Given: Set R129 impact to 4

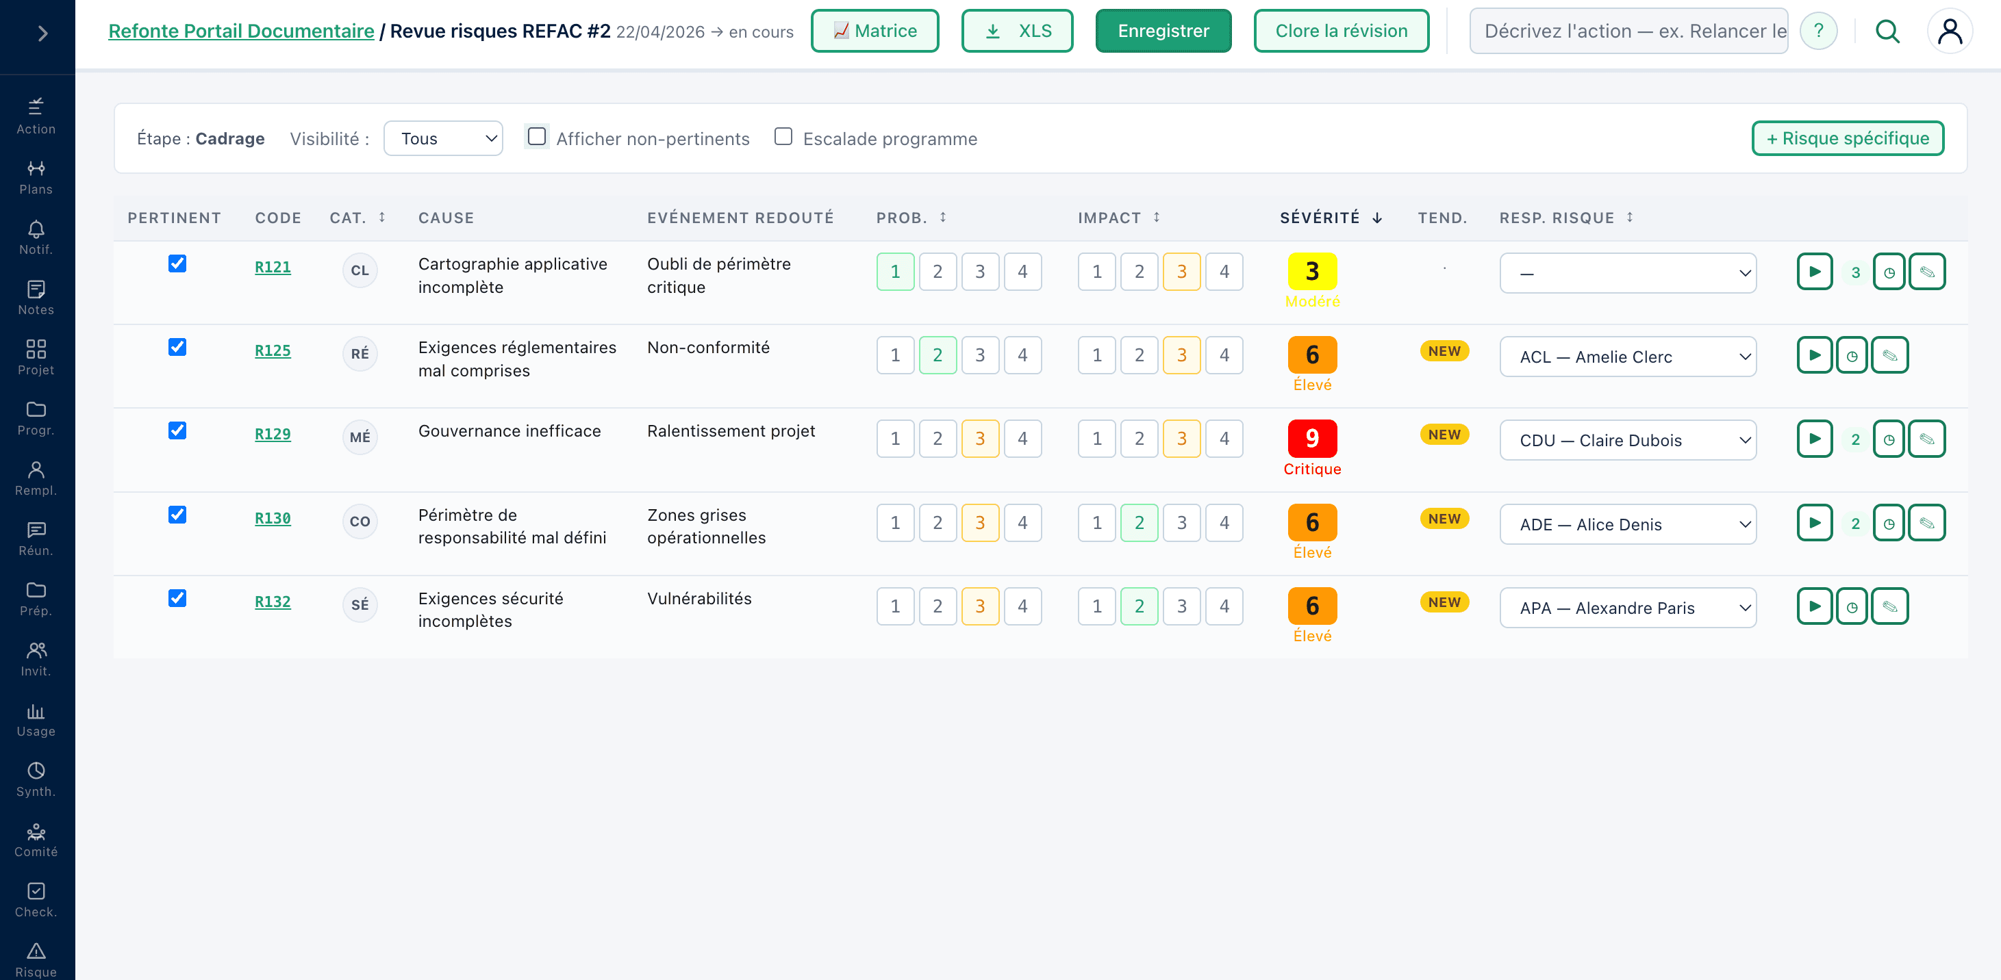Looking at the screenshot, I should point(1224,439).
